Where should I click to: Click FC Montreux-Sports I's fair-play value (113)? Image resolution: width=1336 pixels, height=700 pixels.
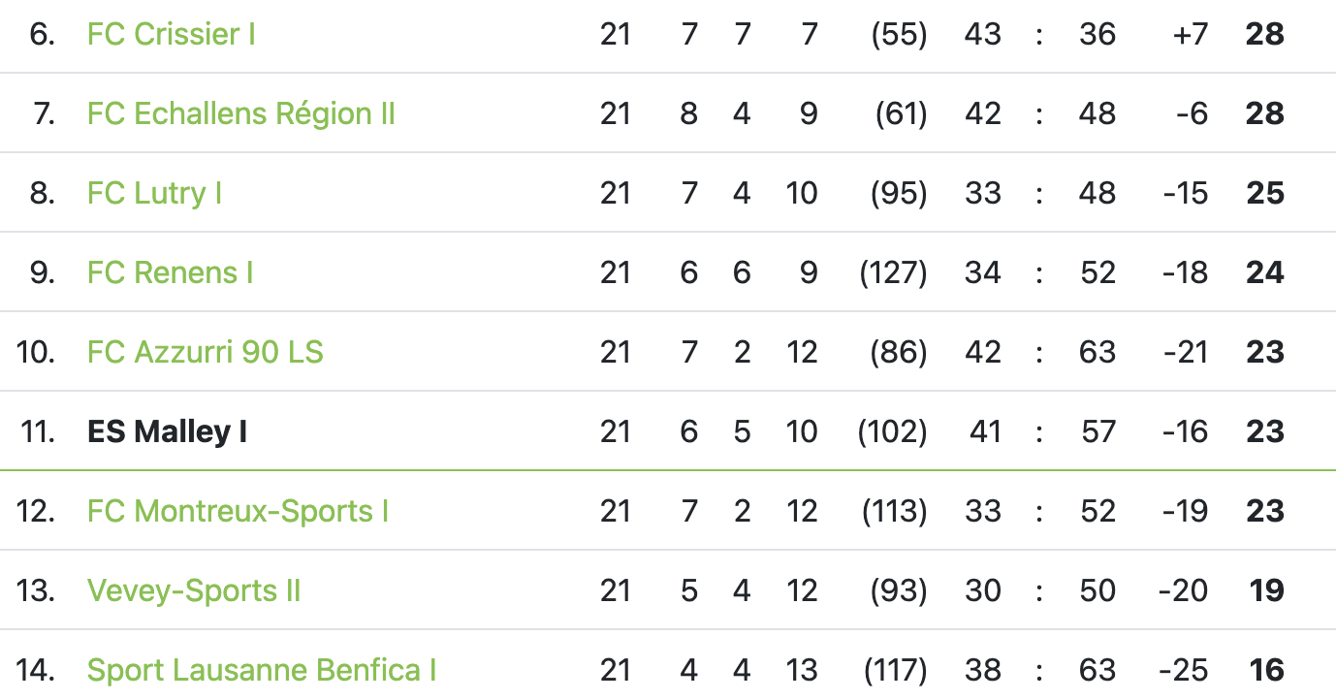click(894, 511)
